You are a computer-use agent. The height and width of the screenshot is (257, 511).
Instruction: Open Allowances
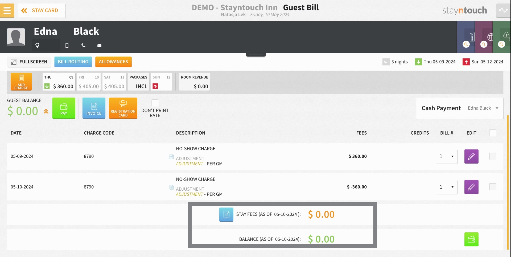click(x=113, y=62)
